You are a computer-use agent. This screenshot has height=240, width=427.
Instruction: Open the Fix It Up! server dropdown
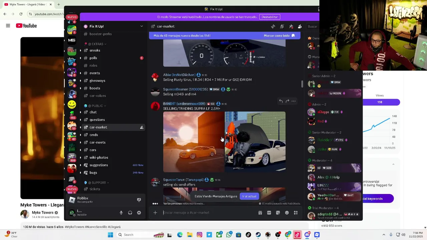[x=141, y=26]
